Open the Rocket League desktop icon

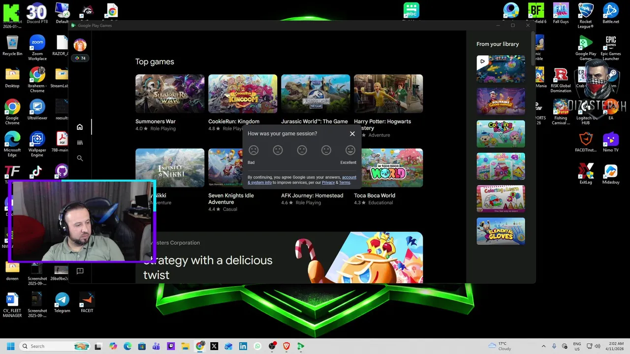coord(586,15)
